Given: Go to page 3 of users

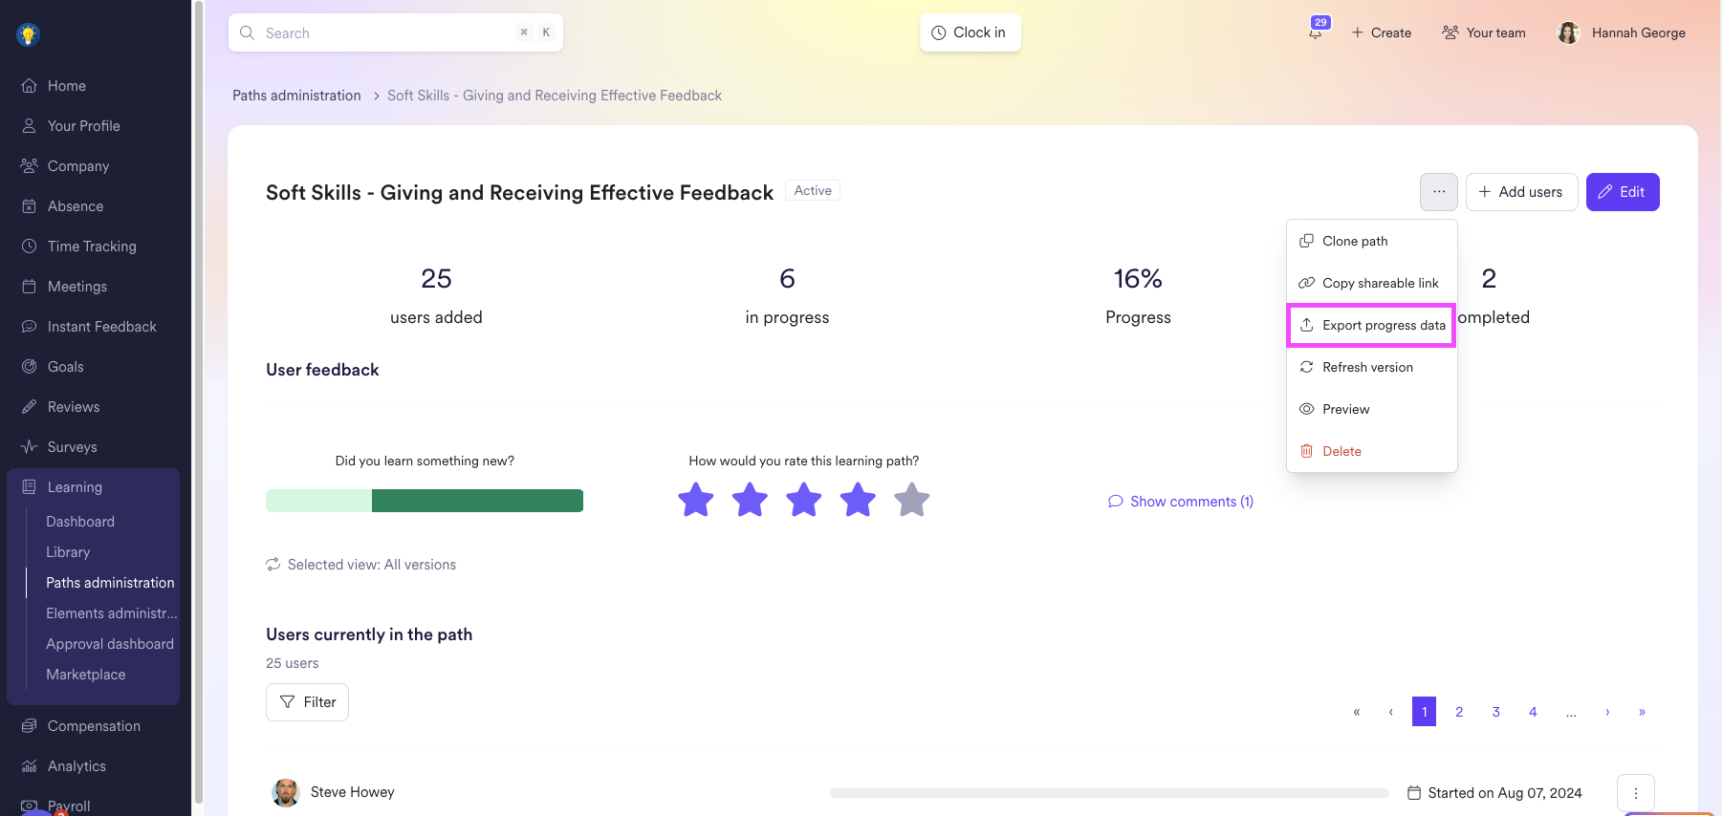Looking at the screenshot, I should (x=1495, y=712).
